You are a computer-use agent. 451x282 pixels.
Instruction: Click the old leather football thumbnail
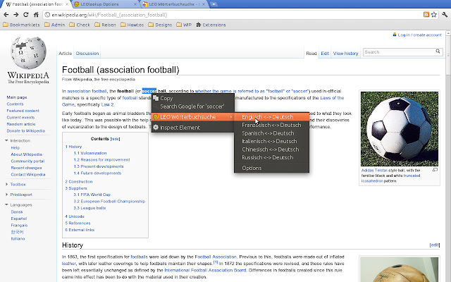pos(400,269)
